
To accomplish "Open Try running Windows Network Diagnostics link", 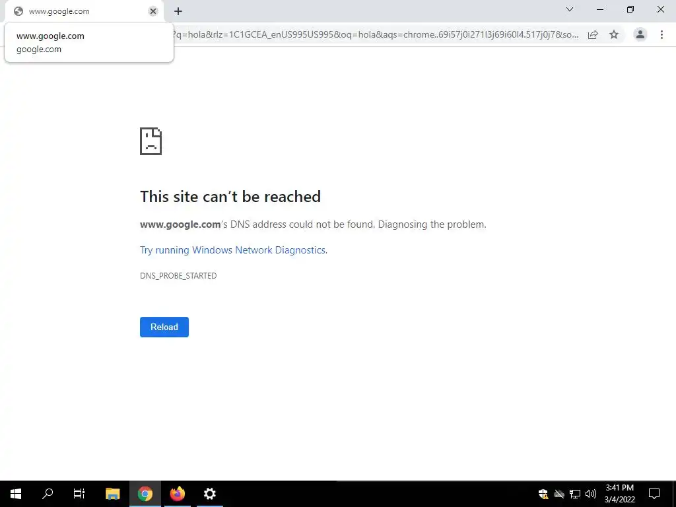I will click(233, 250).
